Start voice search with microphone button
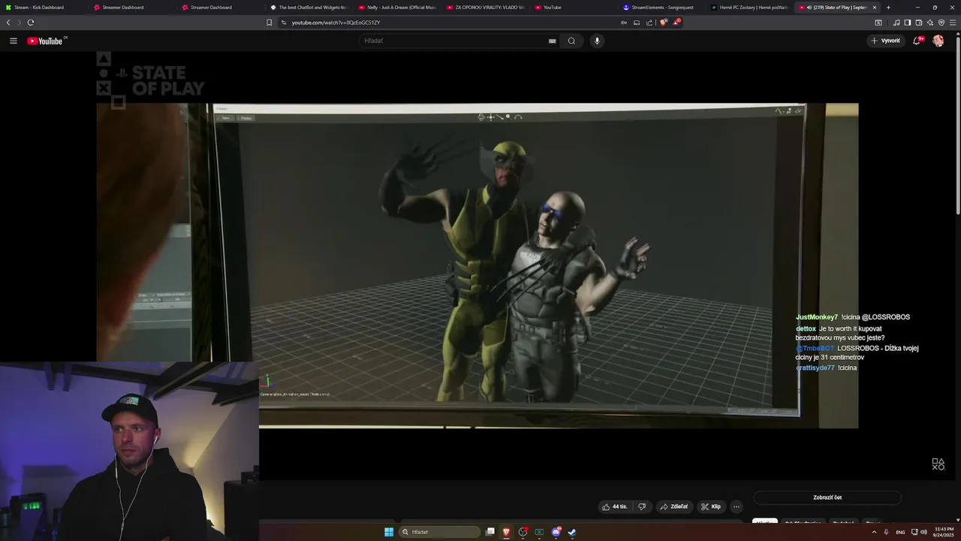Viewport: 961px width, 541px height. coord(597,41)
